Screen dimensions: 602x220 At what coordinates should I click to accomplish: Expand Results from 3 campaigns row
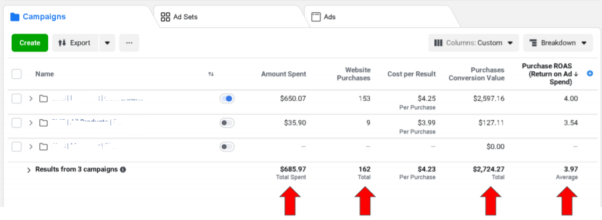click(29, 170)
